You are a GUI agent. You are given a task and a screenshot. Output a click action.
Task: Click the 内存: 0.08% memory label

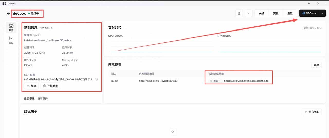click(x=224, y=36)
